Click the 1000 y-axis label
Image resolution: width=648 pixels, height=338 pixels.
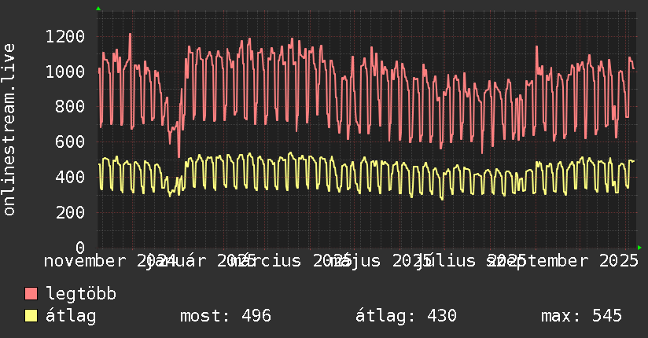point(65,72)
